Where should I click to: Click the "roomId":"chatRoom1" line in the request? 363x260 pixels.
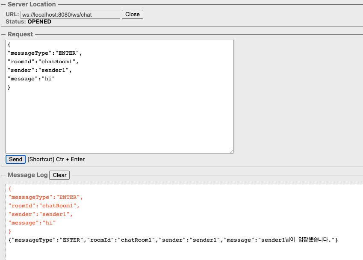click(43, 62)
